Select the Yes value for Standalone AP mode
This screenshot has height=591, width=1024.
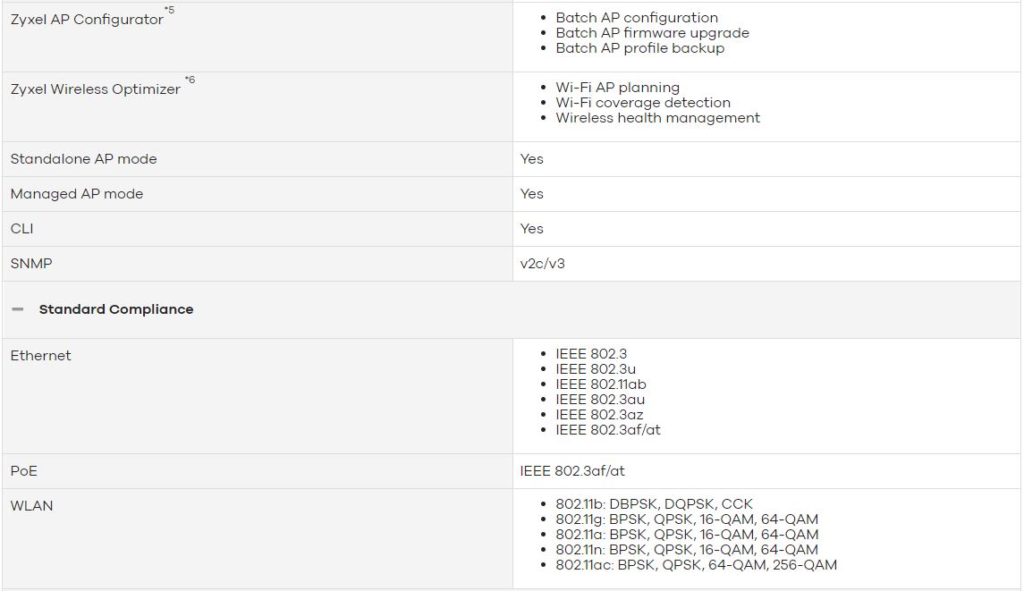pos(531,159)
